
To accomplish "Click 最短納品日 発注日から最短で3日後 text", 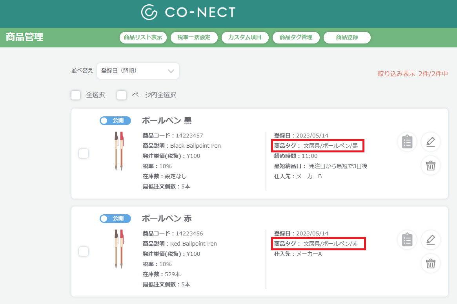I will tap(320, 166).
